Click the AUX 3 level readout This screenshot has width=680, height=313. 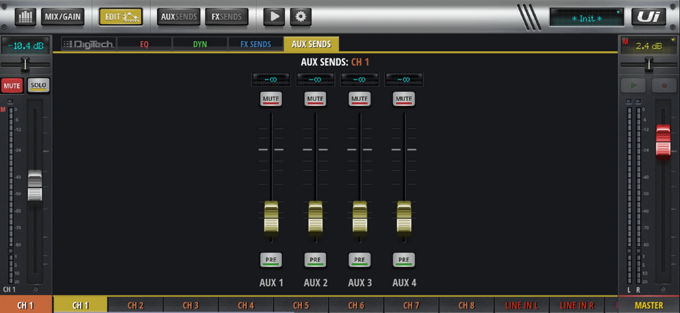[x=359, y=80]
